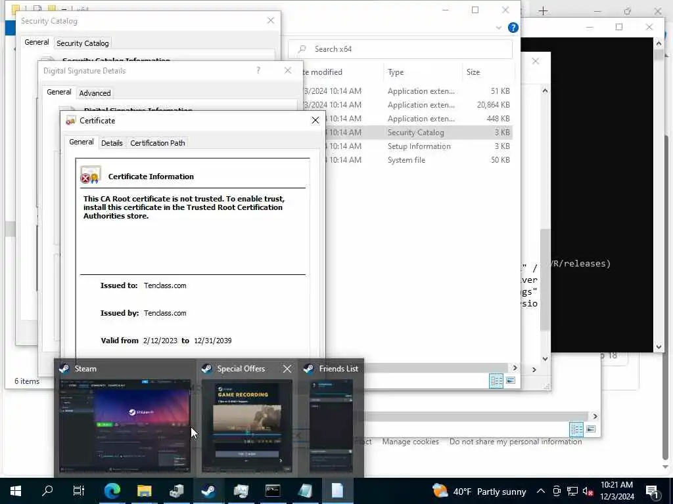Open taskbar Search magnifier icon

47,490
